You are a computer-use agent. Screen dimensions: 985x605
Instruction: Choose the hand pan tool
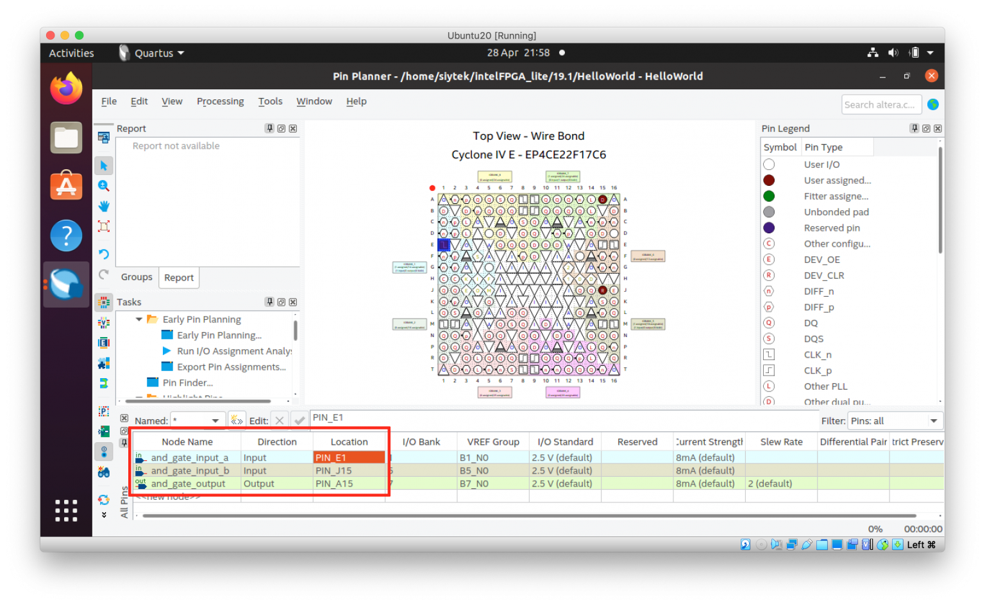click(x=104, y=206)
